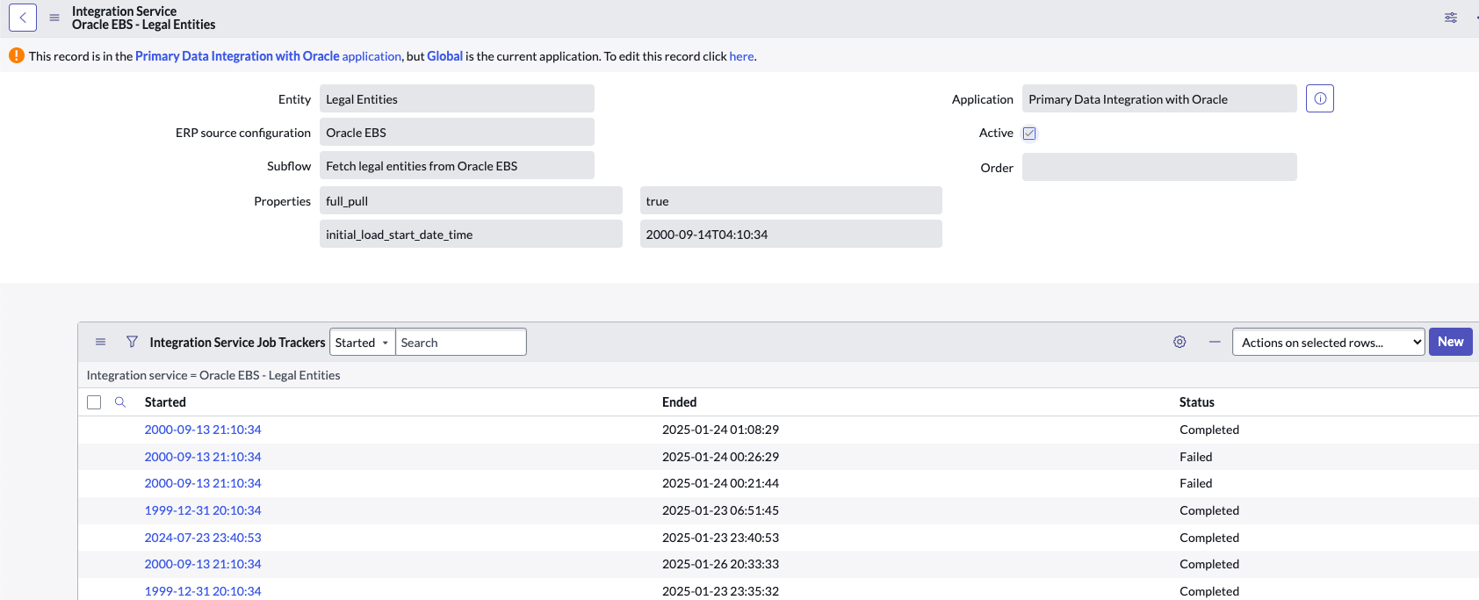The height and width of the screenshot is (600, 1479).
Task: Click Failed status for 00:26:29 row
Action: pyautogui.click(x=1195, y=457)
